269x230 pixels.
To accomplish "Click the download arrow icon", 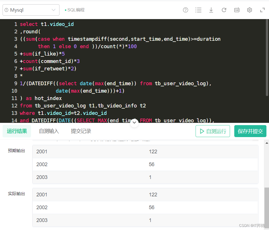I will coord(211,10).
